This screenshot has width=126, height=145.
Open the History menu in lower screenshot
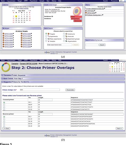click(x=54, y=60)
